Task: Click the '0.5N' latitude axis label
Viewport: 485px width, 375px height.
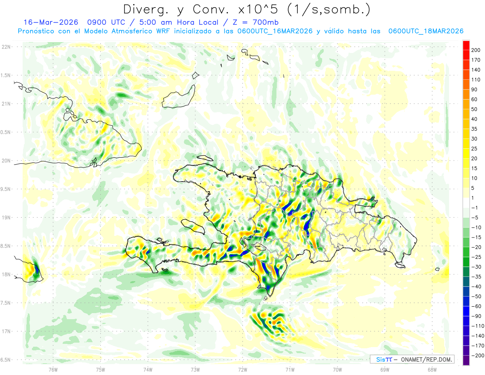Action: pyautogui.click(x=6, y=132)
